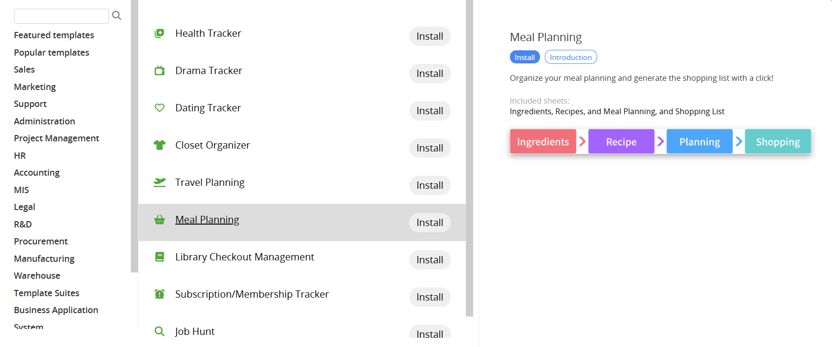Click the template search input field
This screenshot has height=347, width=832.
(x=62, y=16)
